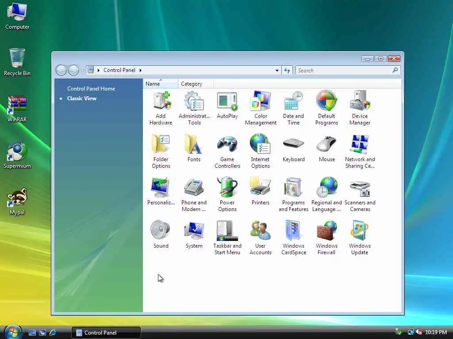Click the muted volume tray icon
This screenshot has width=453, height=339.
pos(419,332)
